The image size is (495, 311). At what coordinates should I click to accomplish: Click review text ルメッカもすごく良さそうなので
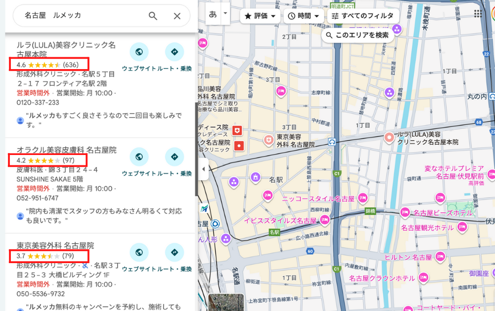click(x=103, y=120)
